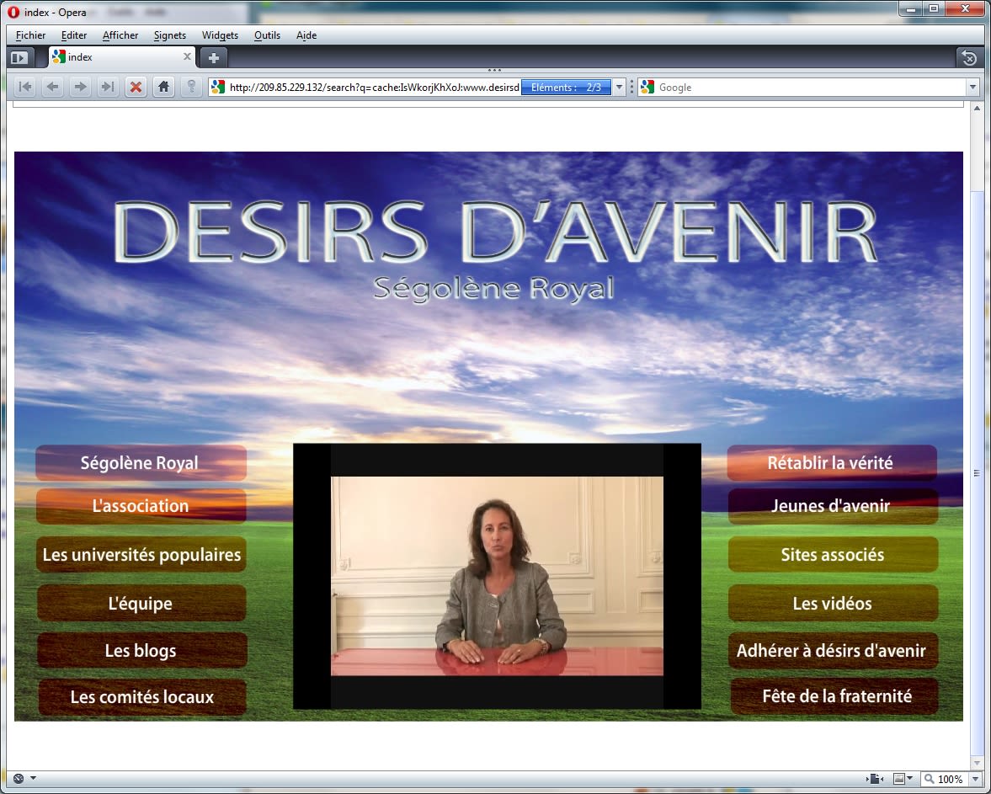Close the index tab
The width and height of the screenshot is (991, 794).
187,57
